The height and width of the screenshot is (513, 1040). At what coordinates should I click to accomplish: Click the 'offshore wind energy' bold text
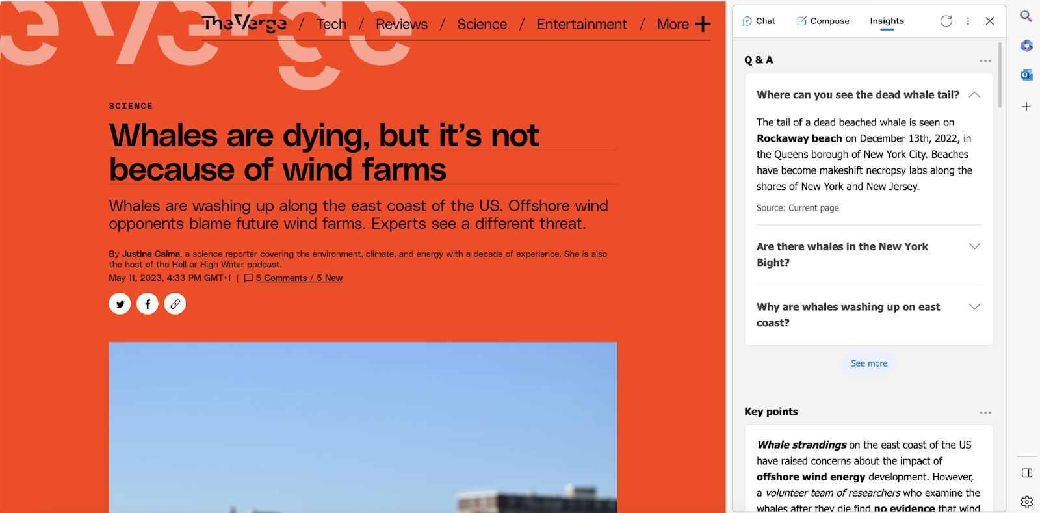tap(811, 477)
